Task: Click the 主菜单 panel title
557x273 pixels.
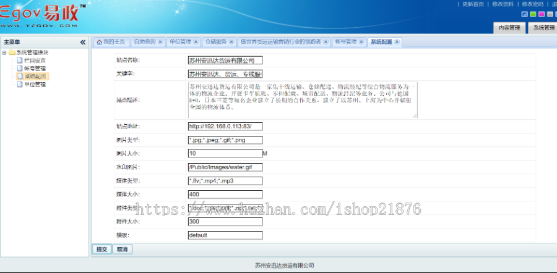Action: (x=12, y=42)
